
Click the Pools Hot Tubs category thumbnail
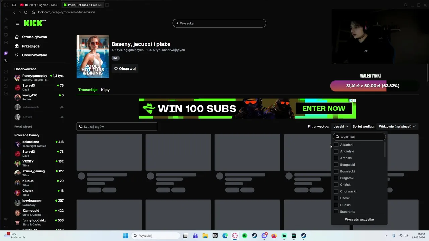(93, 57)
